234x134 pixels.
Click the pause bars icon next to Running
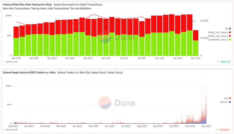tap(229, 130)
